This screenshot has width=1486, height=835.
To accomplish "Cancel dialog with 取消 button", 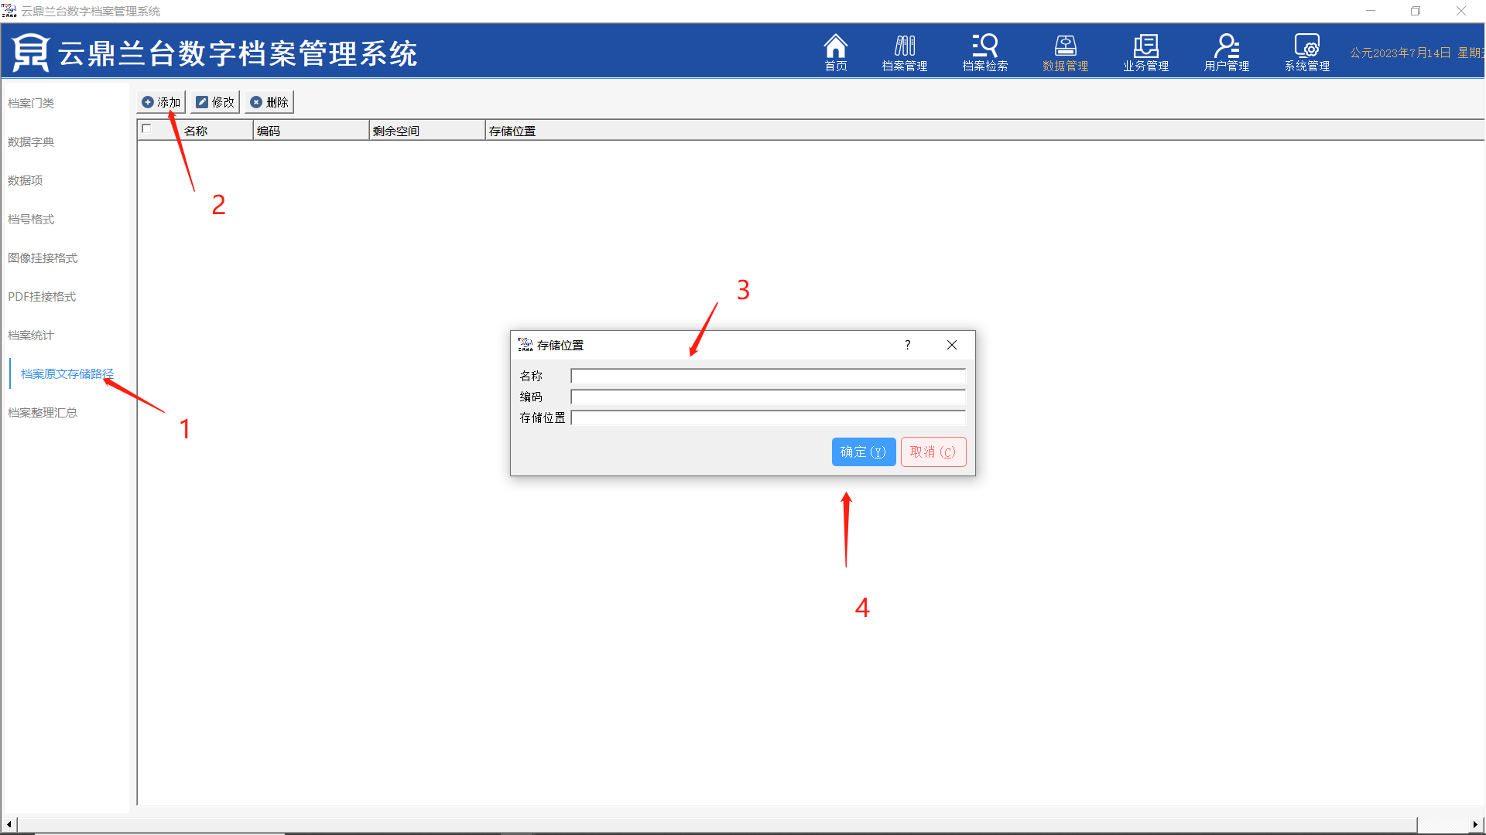I will (933, 452).
